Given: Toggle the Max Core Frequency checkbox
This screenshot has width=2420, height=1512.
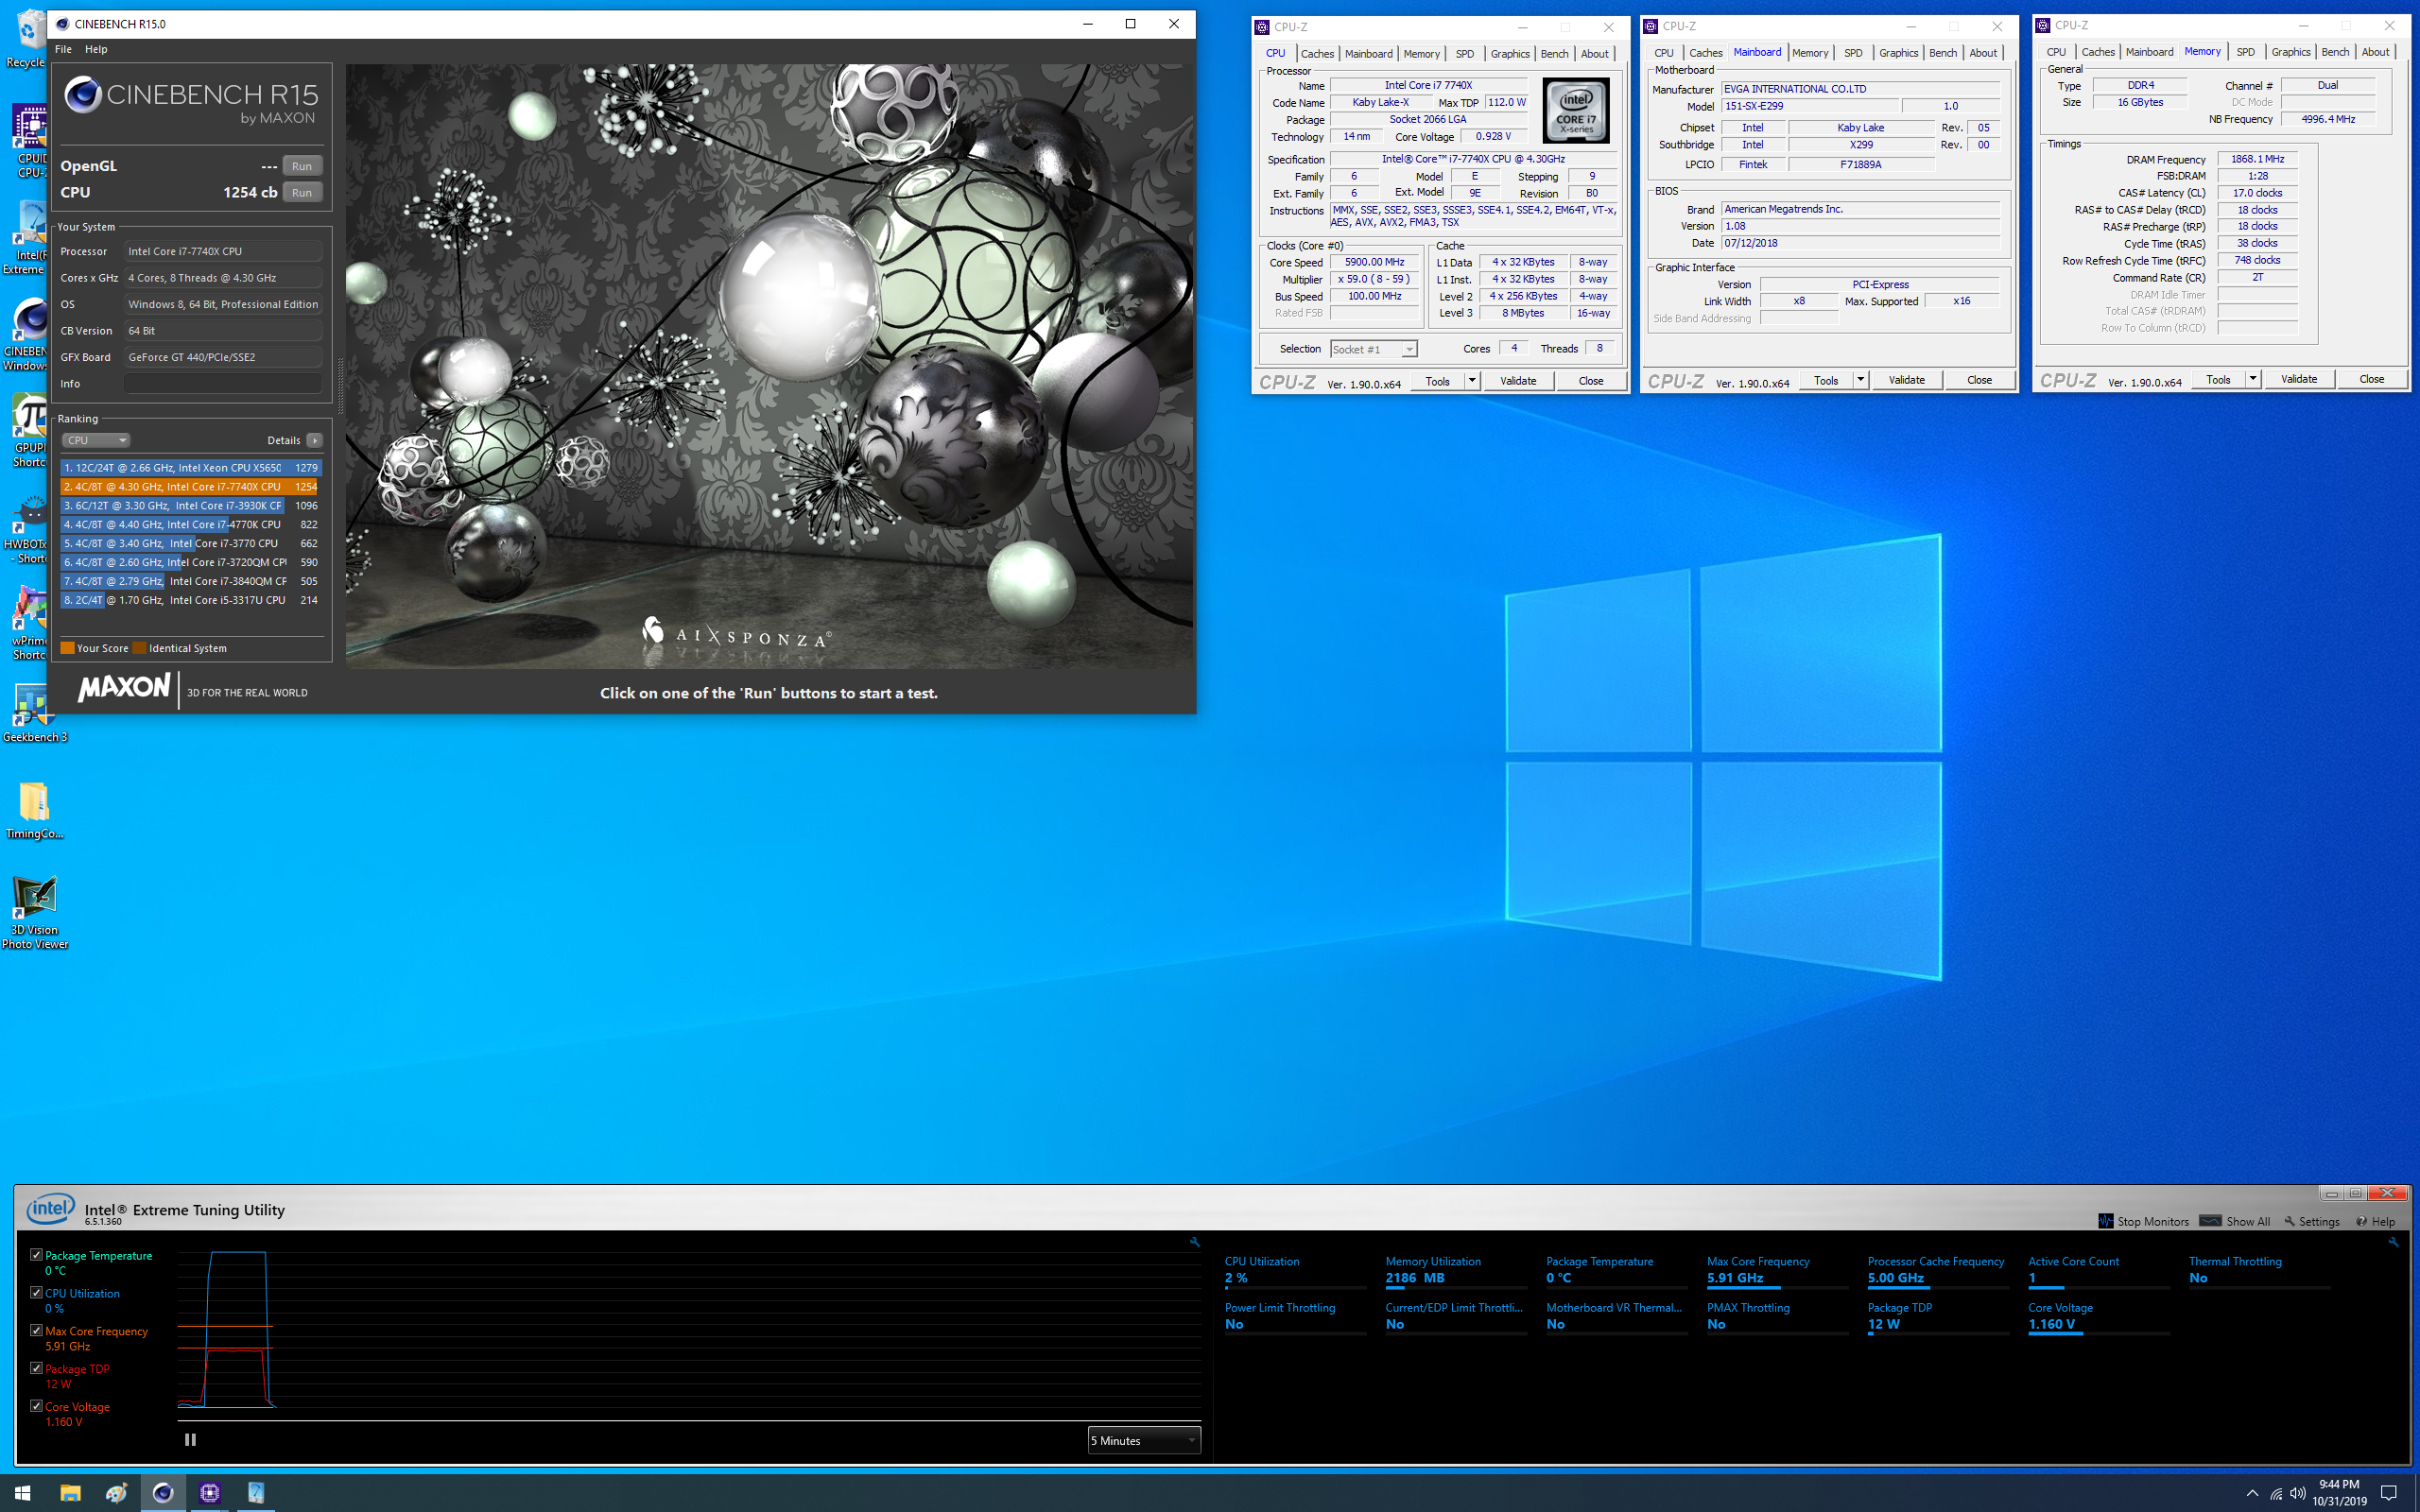Looking at the screenshot, I should pos(36,1330).
